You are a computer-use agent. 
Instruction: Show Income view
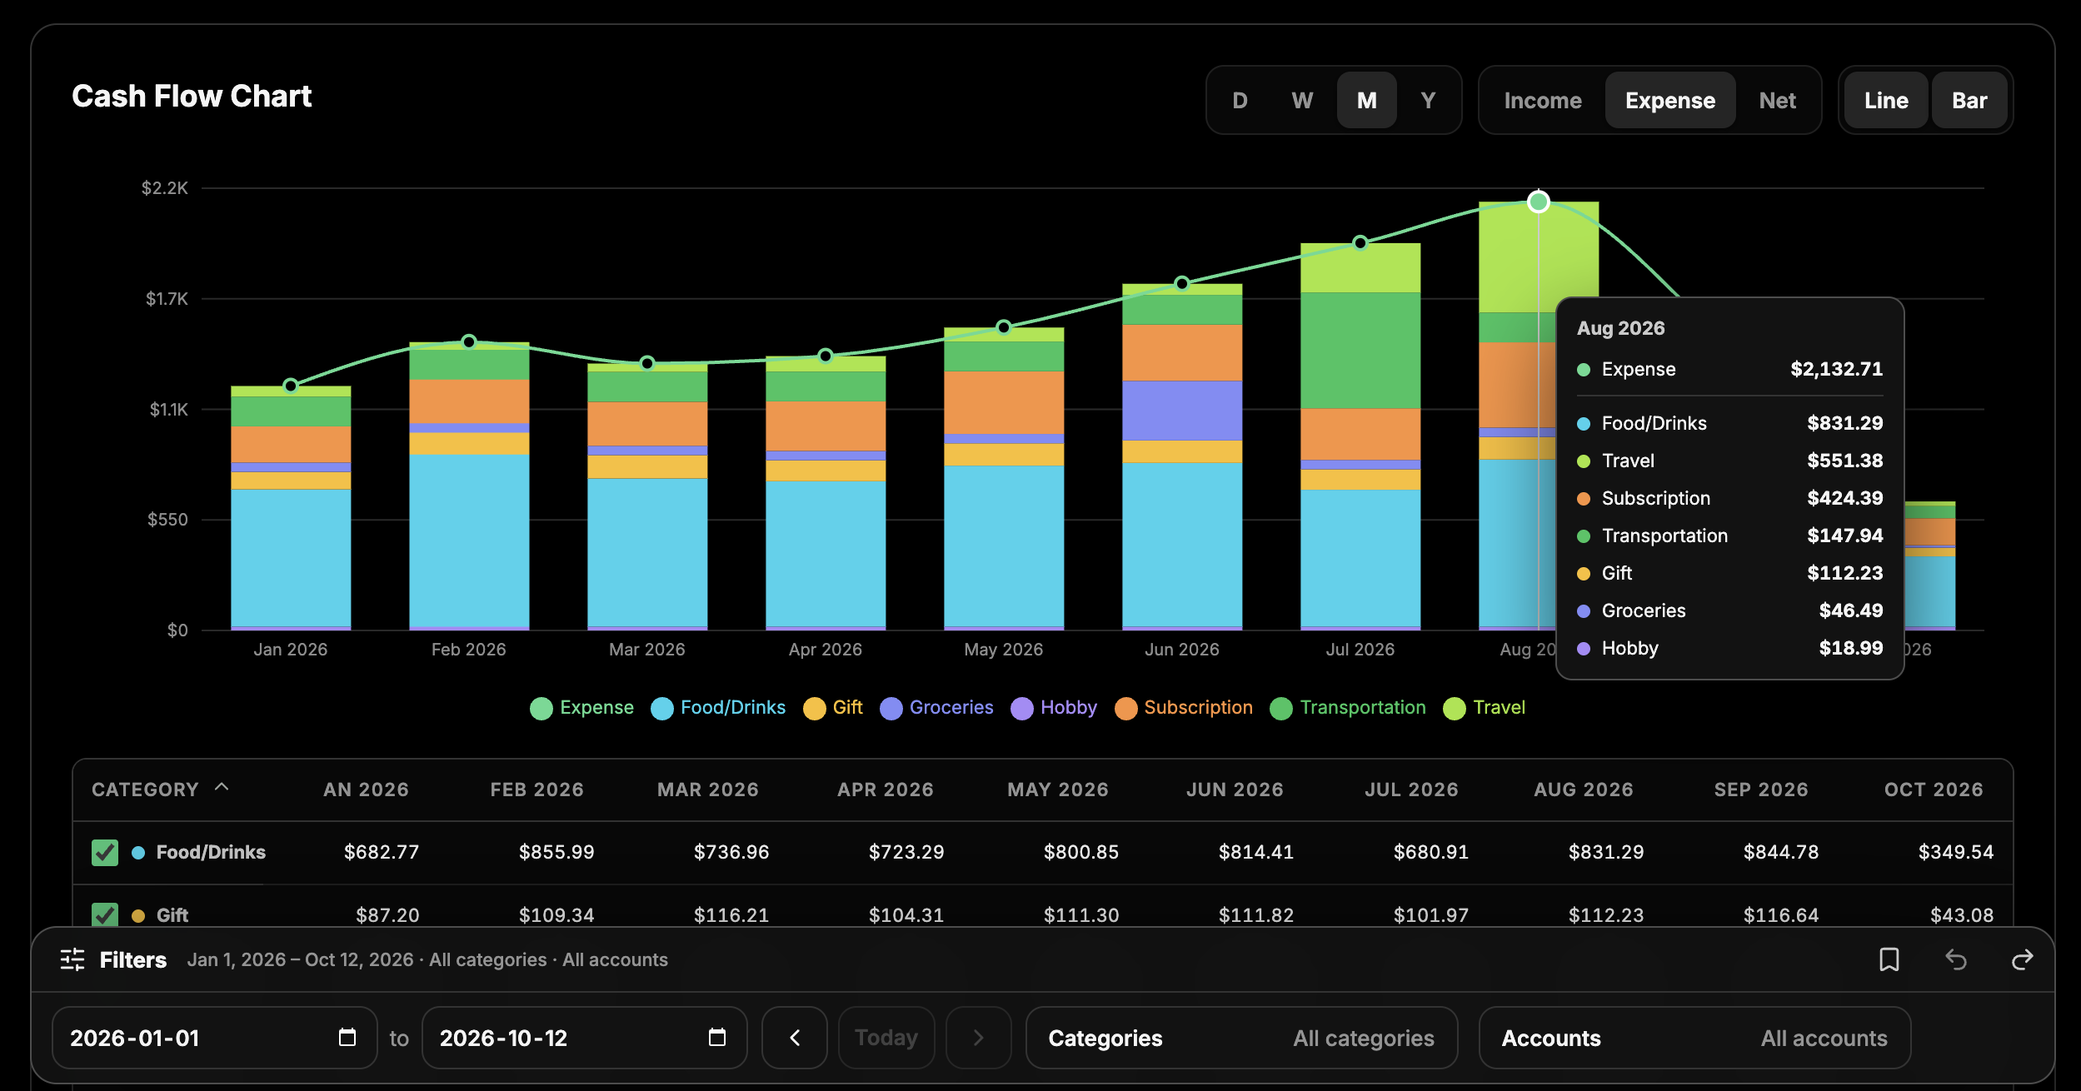[1543, 100]
